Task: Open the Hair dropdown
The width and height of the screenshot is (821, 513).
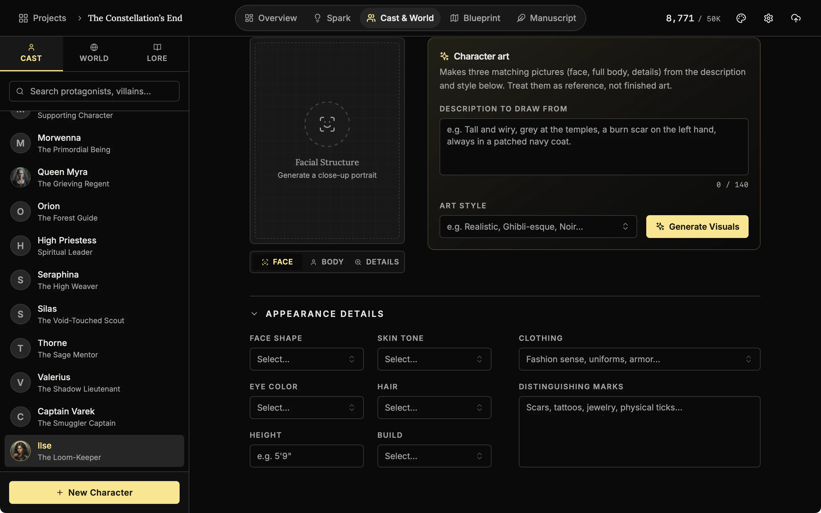Action: pyautogui.click(x=434, y=408)
